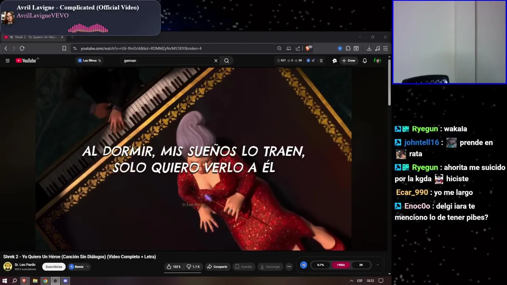The height and width of the screenshot is (285, 507).
Task: Open Chrome from taskbar
Action: tap(45, 281)
